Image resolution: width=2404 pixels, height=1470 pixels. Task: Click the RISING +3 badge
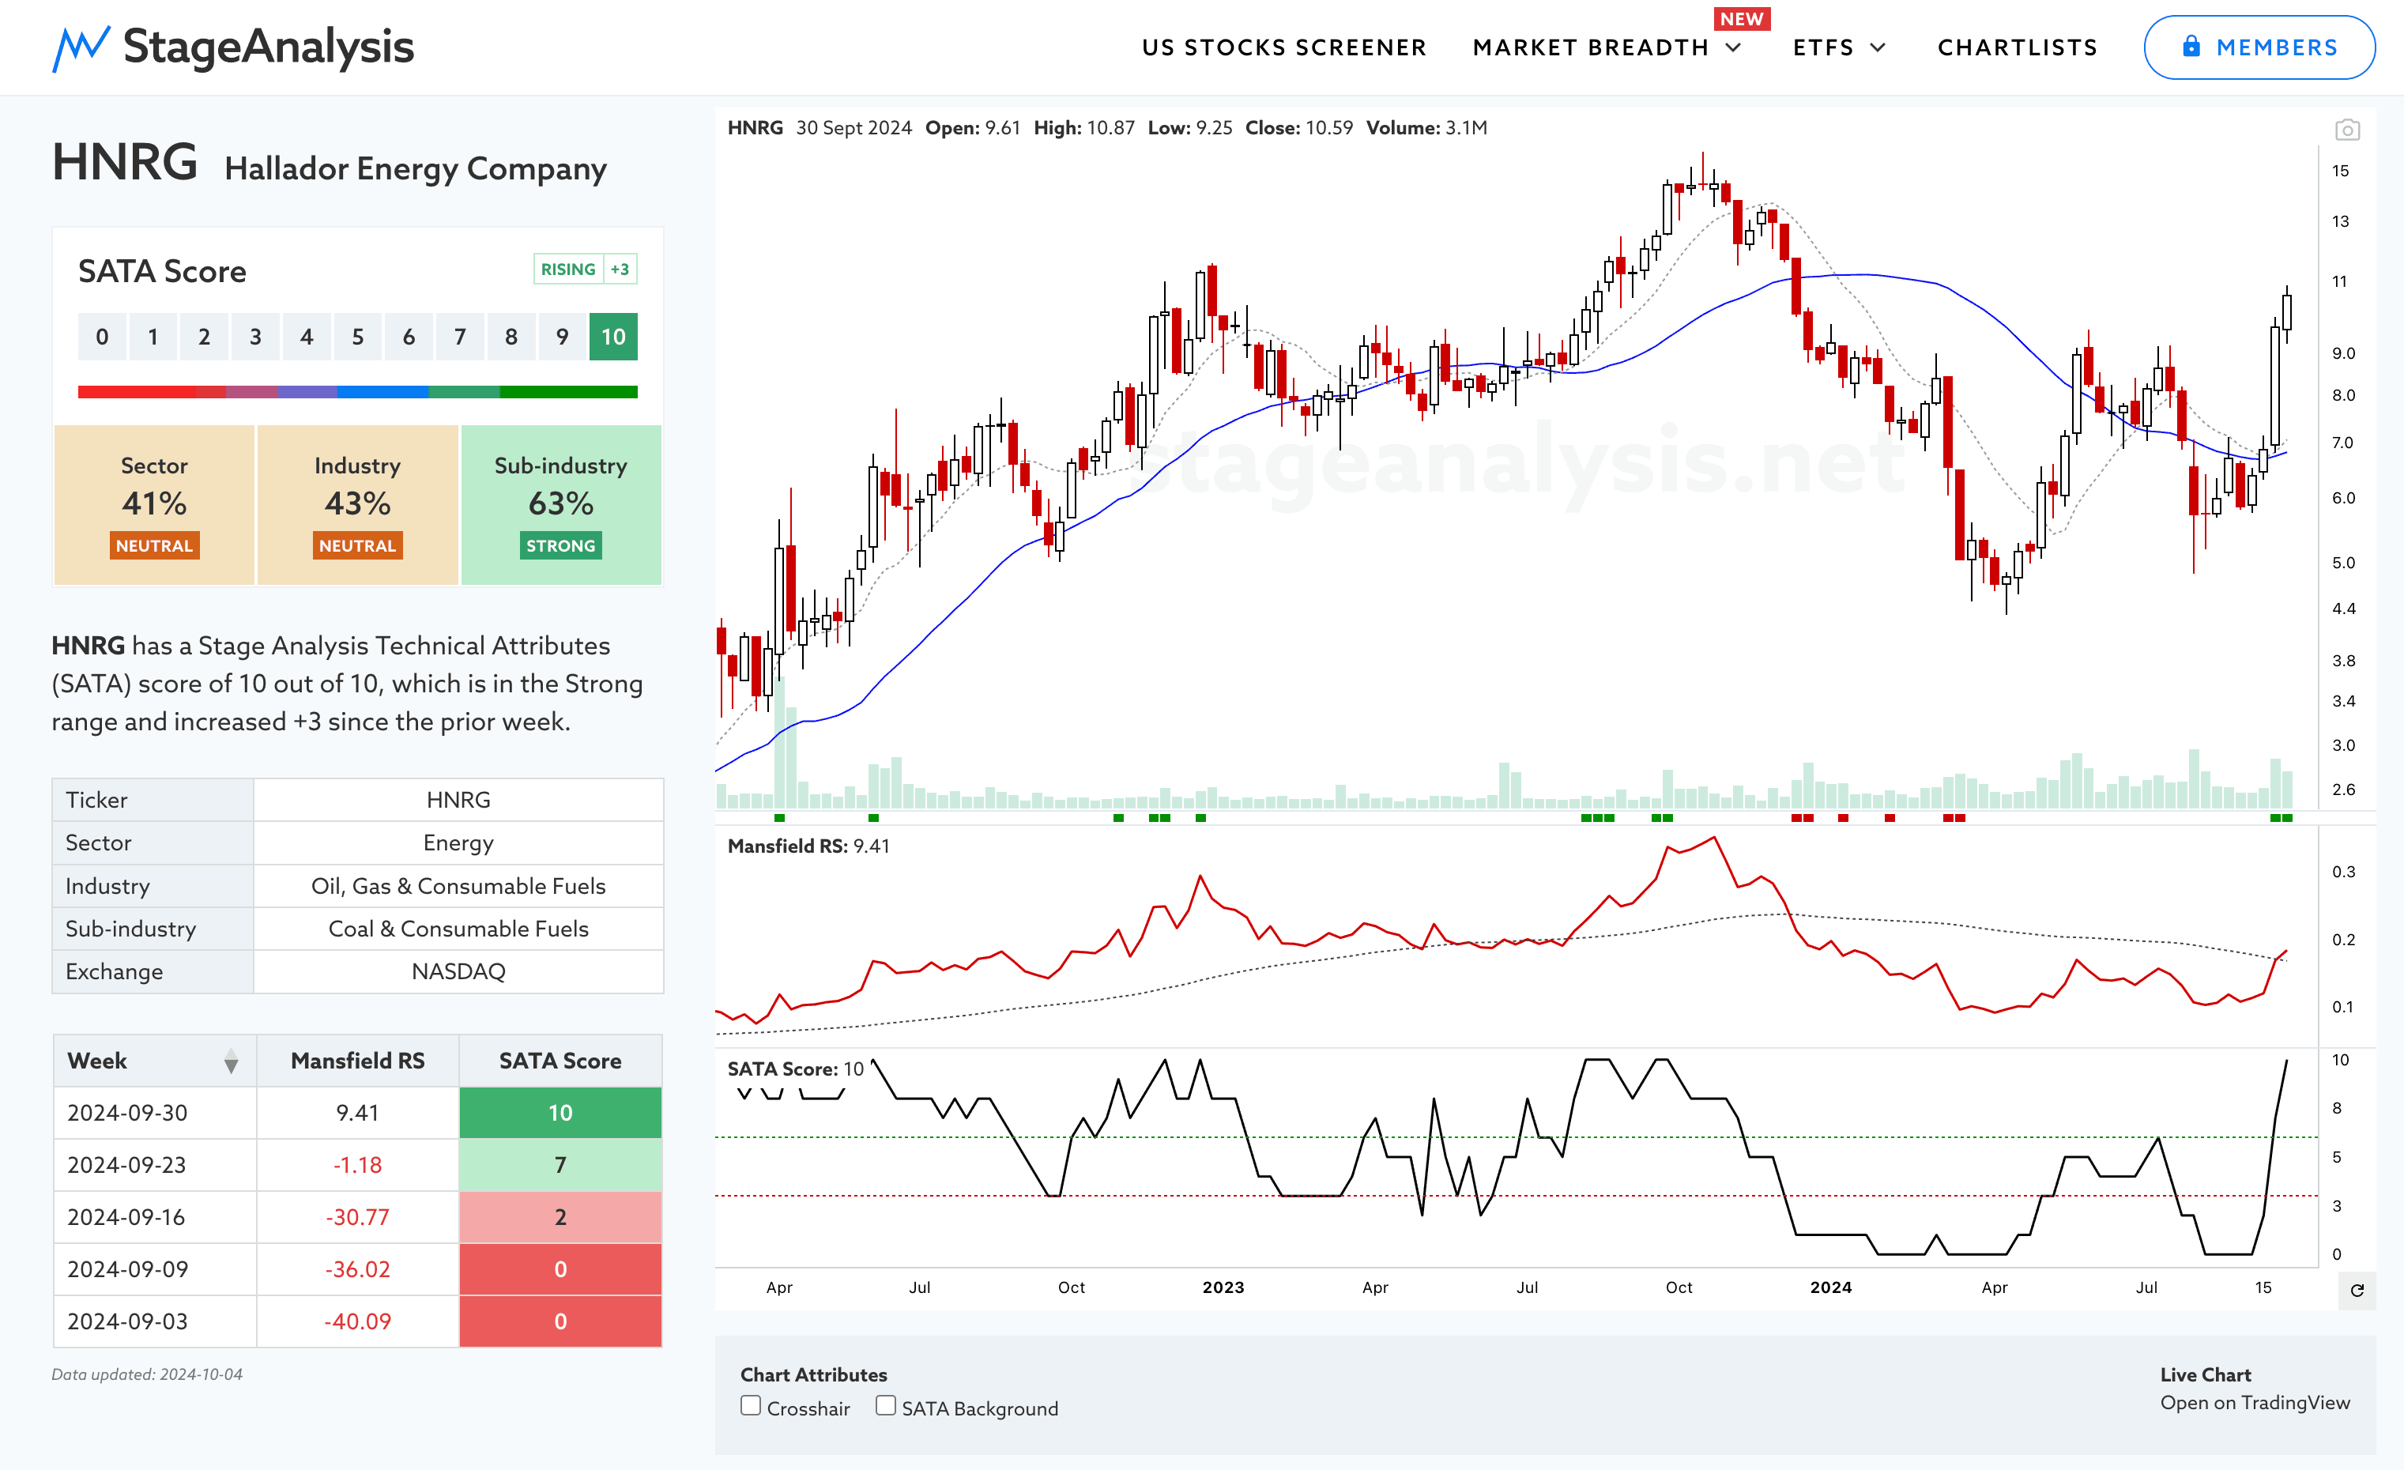(x=586, y=269)
